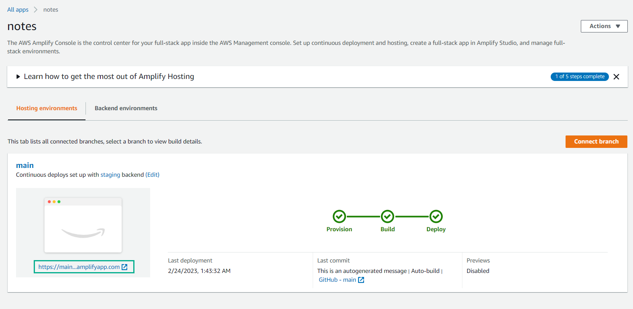Switch to Backend environments tab

tap(126, 108)
